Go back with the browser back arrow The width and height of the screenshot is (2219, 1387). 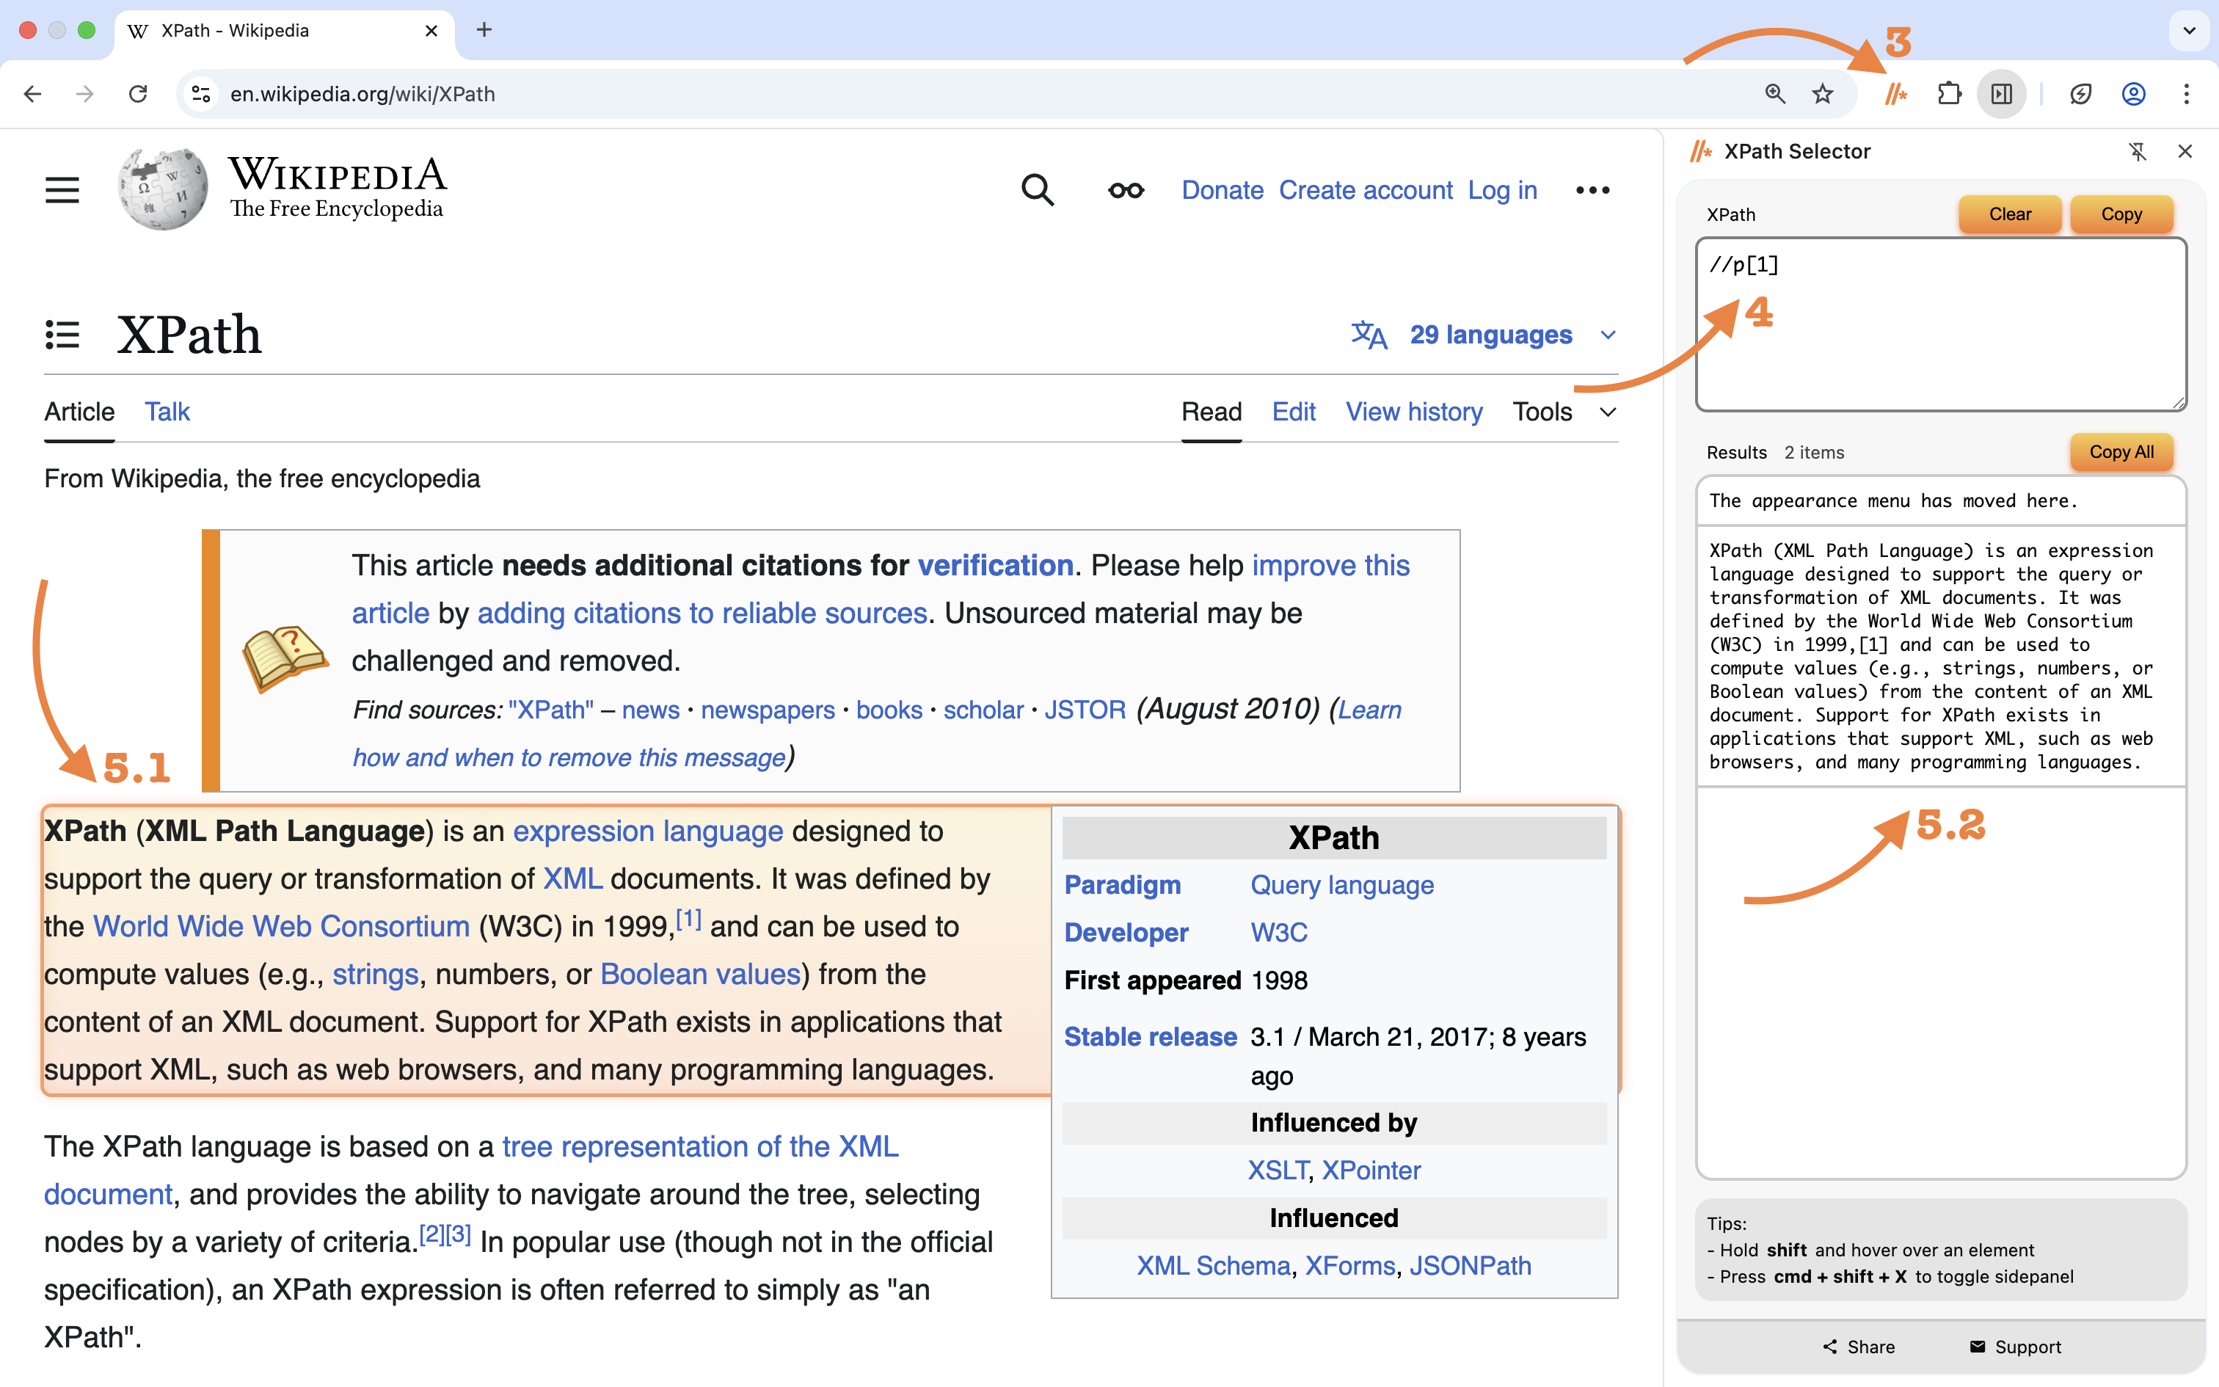pos(33,94)
